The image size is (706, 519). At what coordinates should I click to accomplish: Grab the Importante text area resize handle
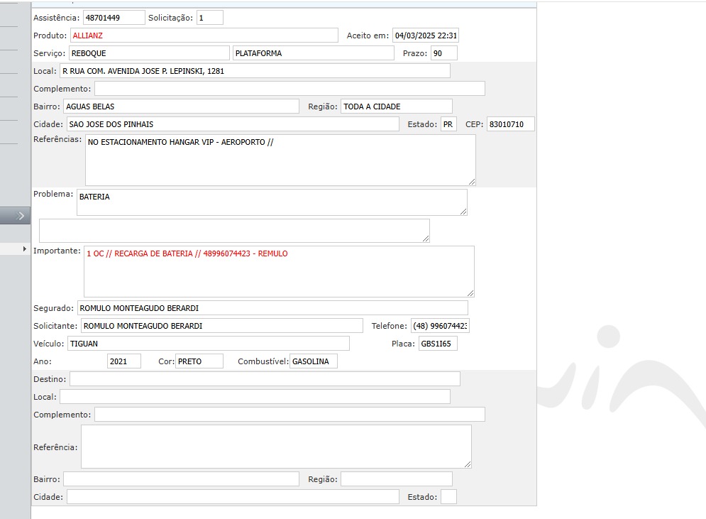pyautogui.click(x=470, y=293)
